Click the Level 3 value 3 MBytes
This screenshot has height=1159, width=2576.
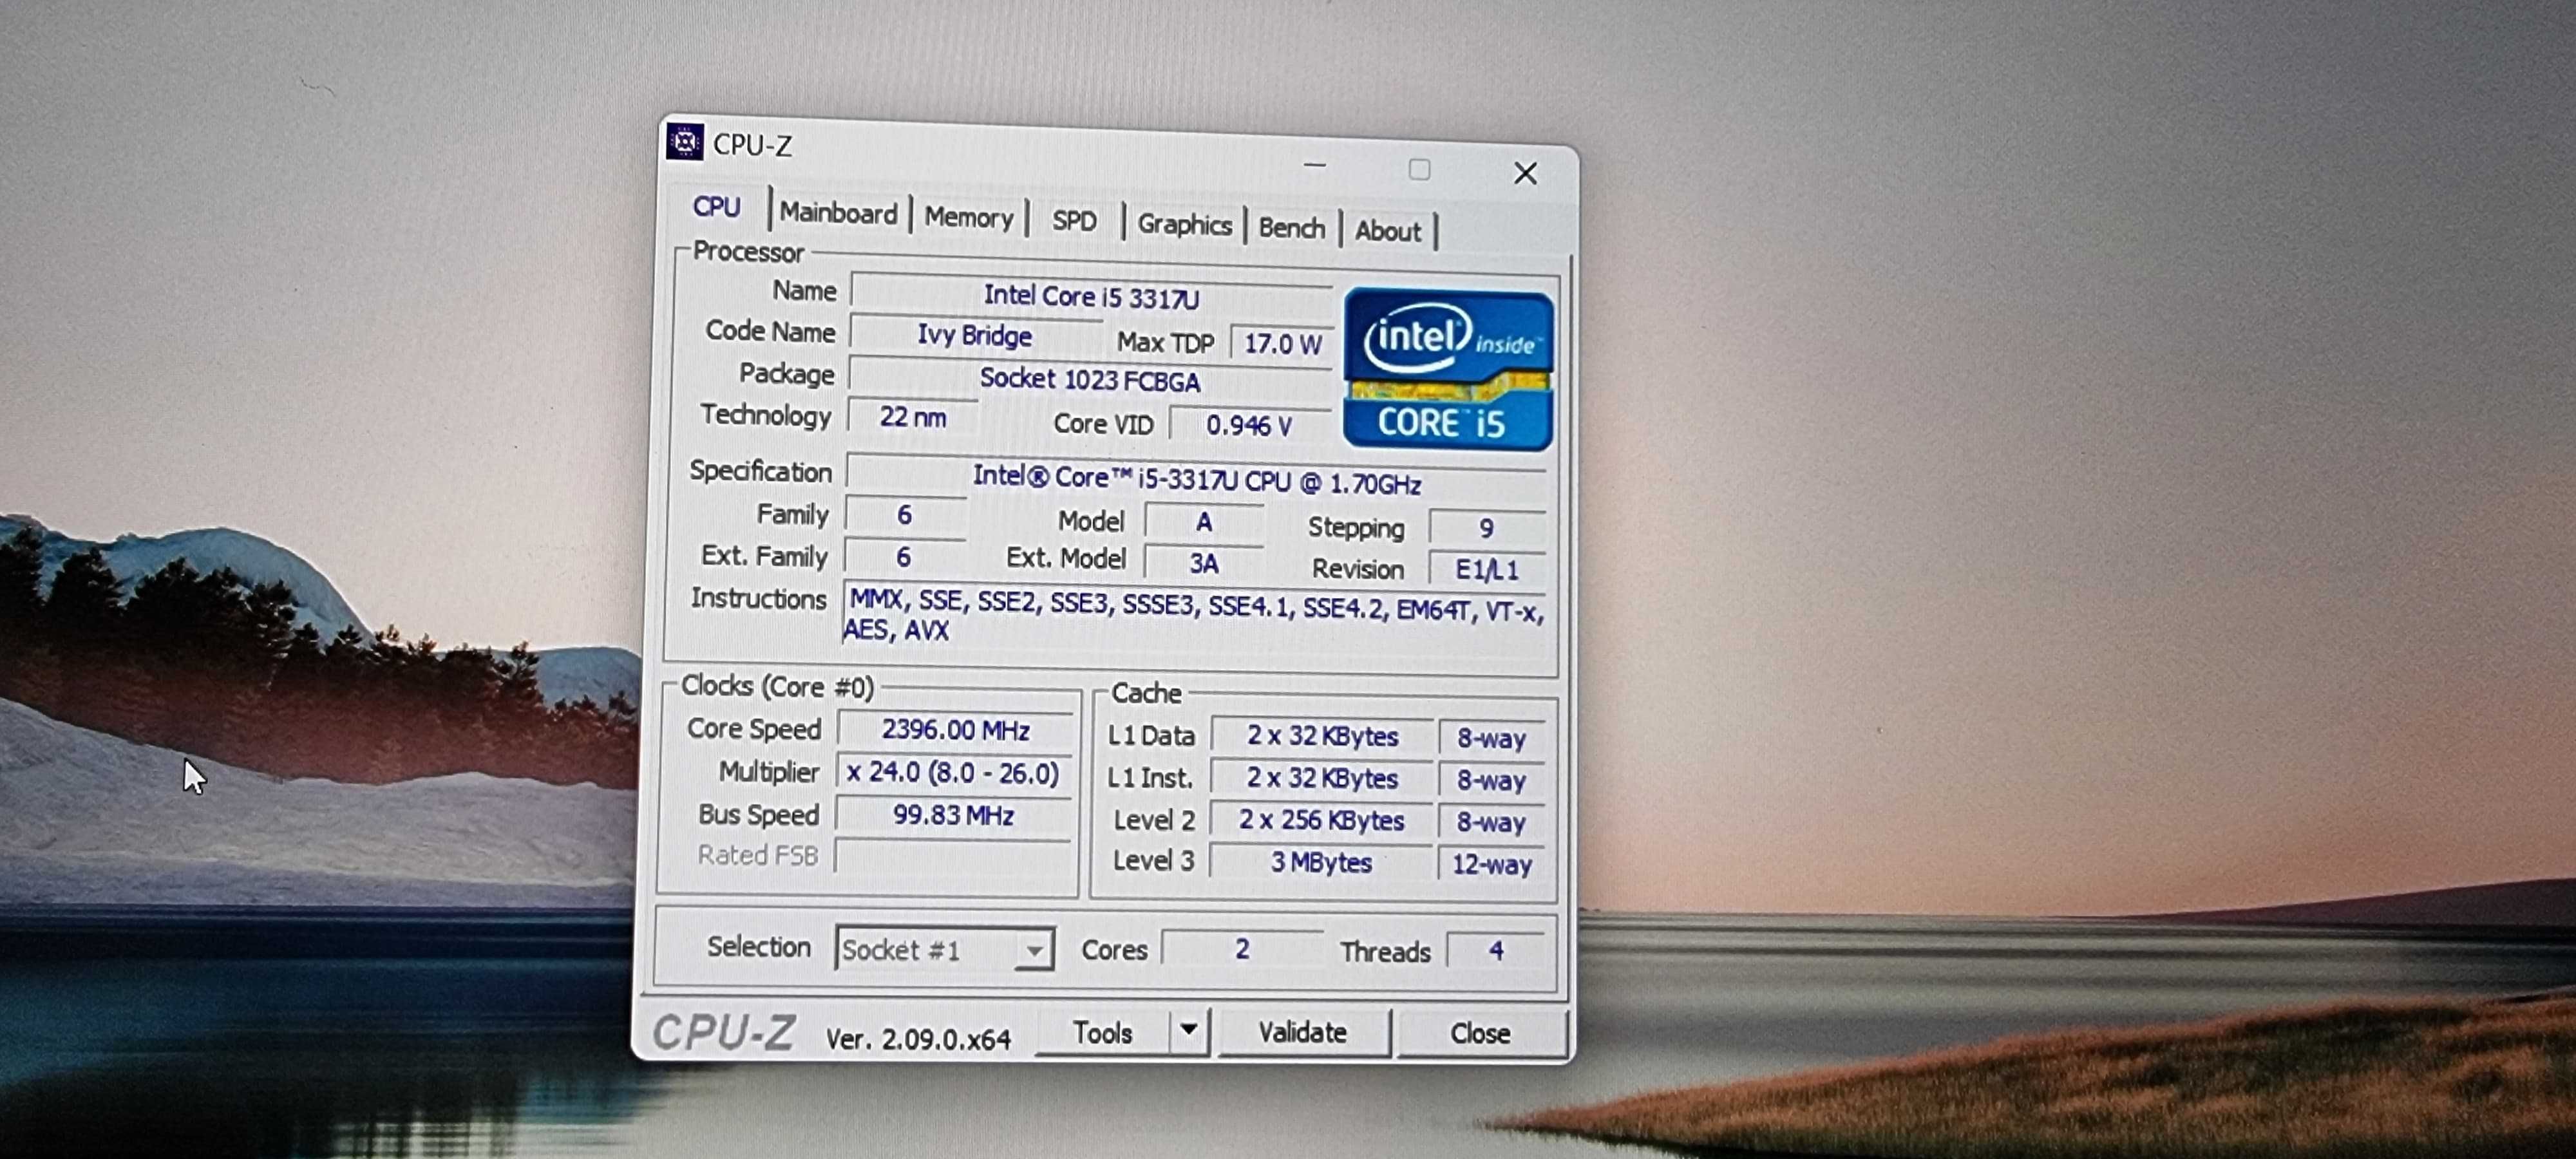click(x=1320, y=862)
